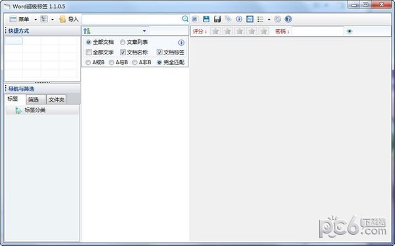Open help with the question mark icon

[288, 19]
